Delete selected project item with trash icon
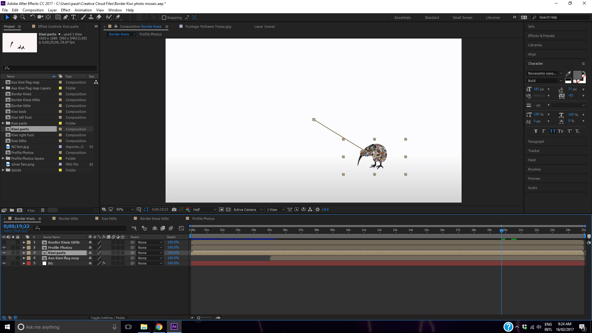592x333 pixels. coord(43,210)
